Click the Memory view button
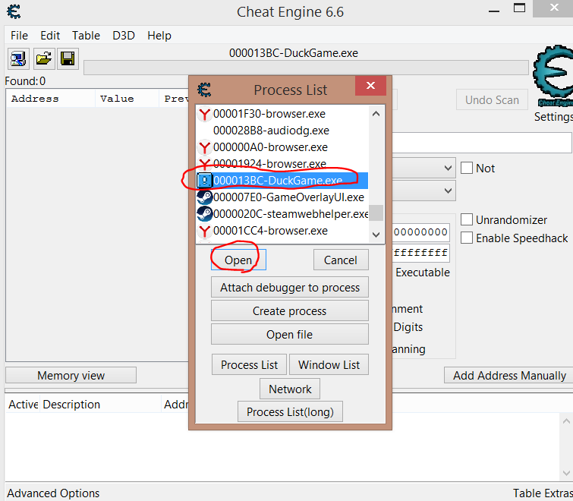573x501 pixels. 71,375
